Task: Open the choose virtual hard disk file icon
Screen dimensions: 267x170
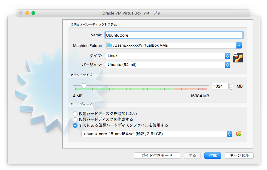Action: 239,134
